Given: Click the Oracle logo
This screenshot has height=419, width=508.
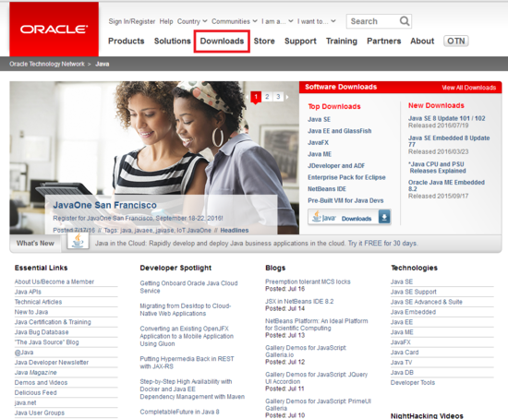Looking at the screenshot, I should [x=54, y=30].
